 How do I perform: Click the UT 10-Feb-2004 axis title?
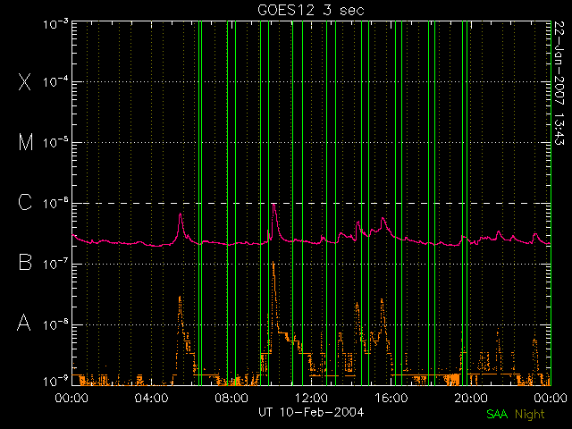[x=311, y=413]
